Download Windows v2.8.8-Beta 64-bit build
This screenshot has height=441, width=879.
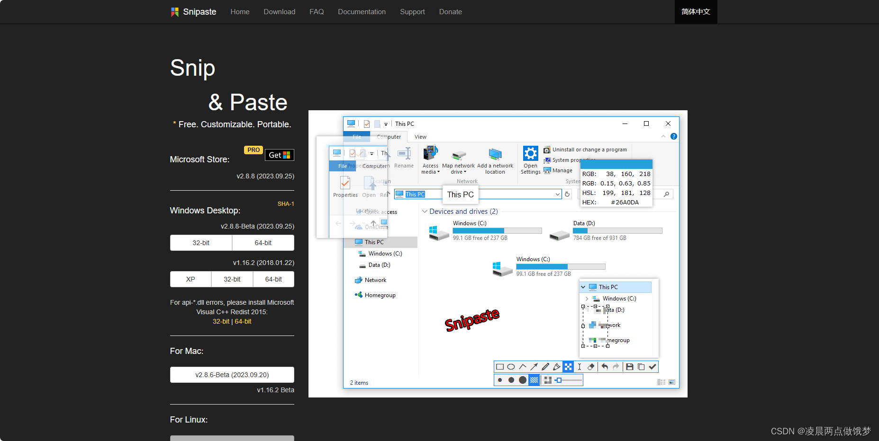tap(263, 243)
